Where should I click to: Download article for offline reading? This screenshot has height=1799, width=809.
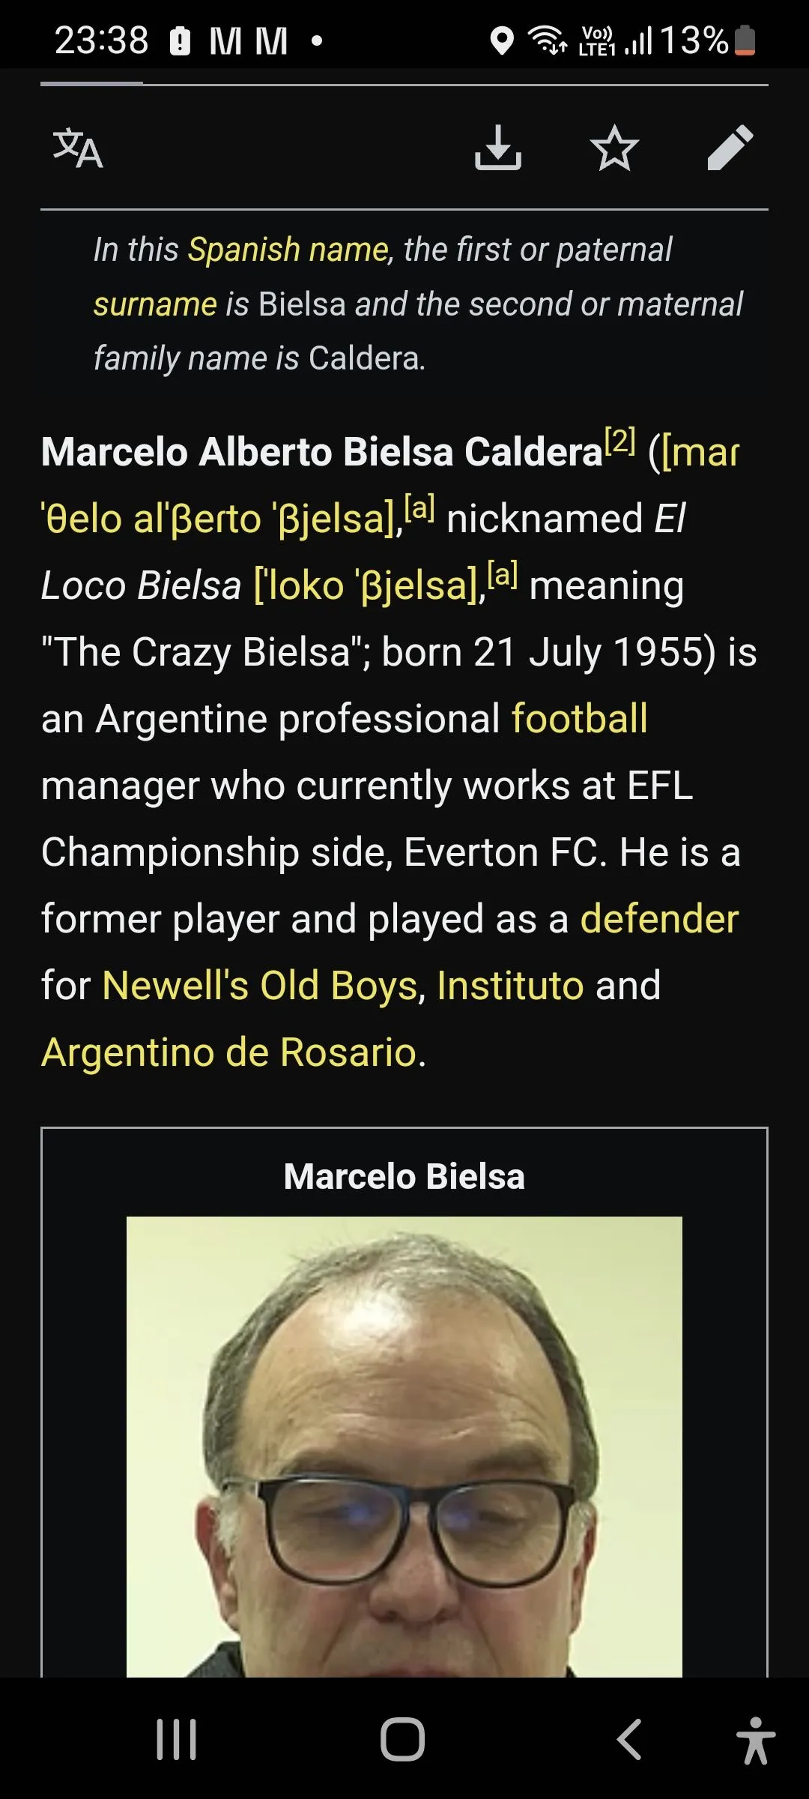tap(498, 148)
